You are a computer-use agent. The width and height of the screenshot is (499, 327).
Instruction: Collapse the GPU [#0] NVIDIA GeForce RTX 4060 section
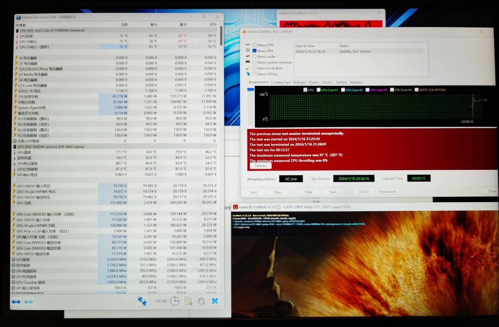coord(15,147)
